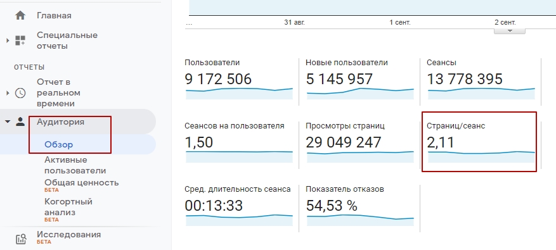Screen dimensions: 556x250
Task: Click the Специальные отчеты dashboard icon
Action: tap(20, 41)
